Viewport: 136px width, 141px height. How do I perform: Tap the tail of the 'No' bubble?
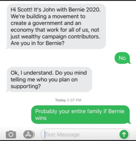[x=130, y=63]
